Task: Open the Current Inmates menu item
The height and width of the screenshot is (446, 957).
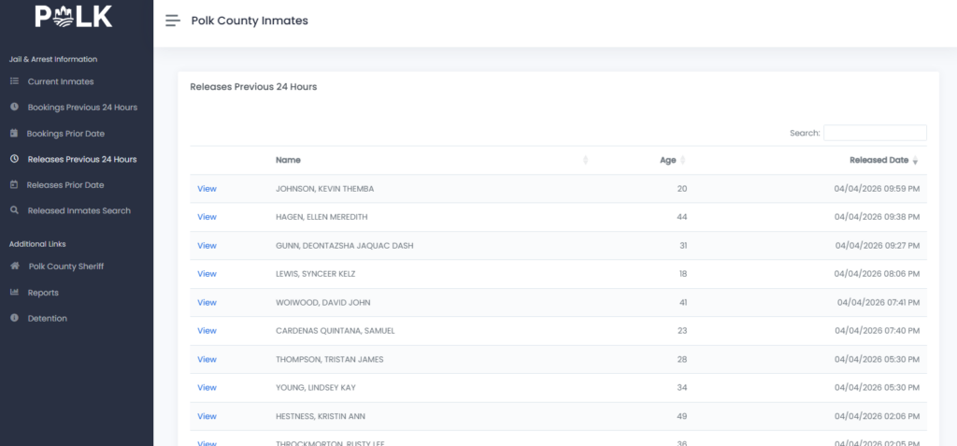Action: 61,81
